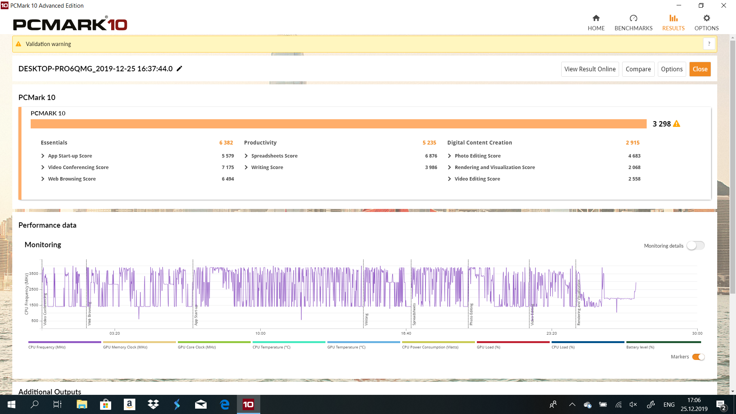Screen dimensions: 736x414
Task: Click the vertical scrollbar on the right
Action: point(733,167)
